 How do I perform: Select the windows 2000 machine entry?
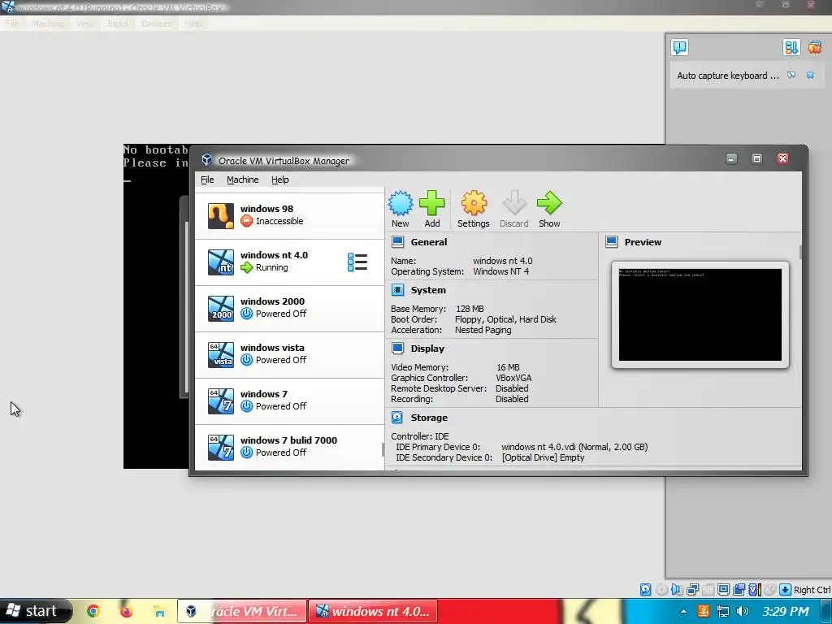pos(289,308)
